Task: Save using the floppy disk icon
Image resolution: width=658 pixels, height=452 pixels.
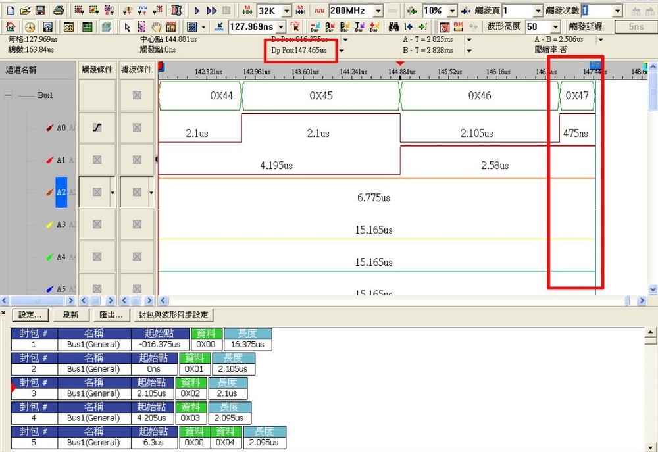Action: [x=40, y=11]
